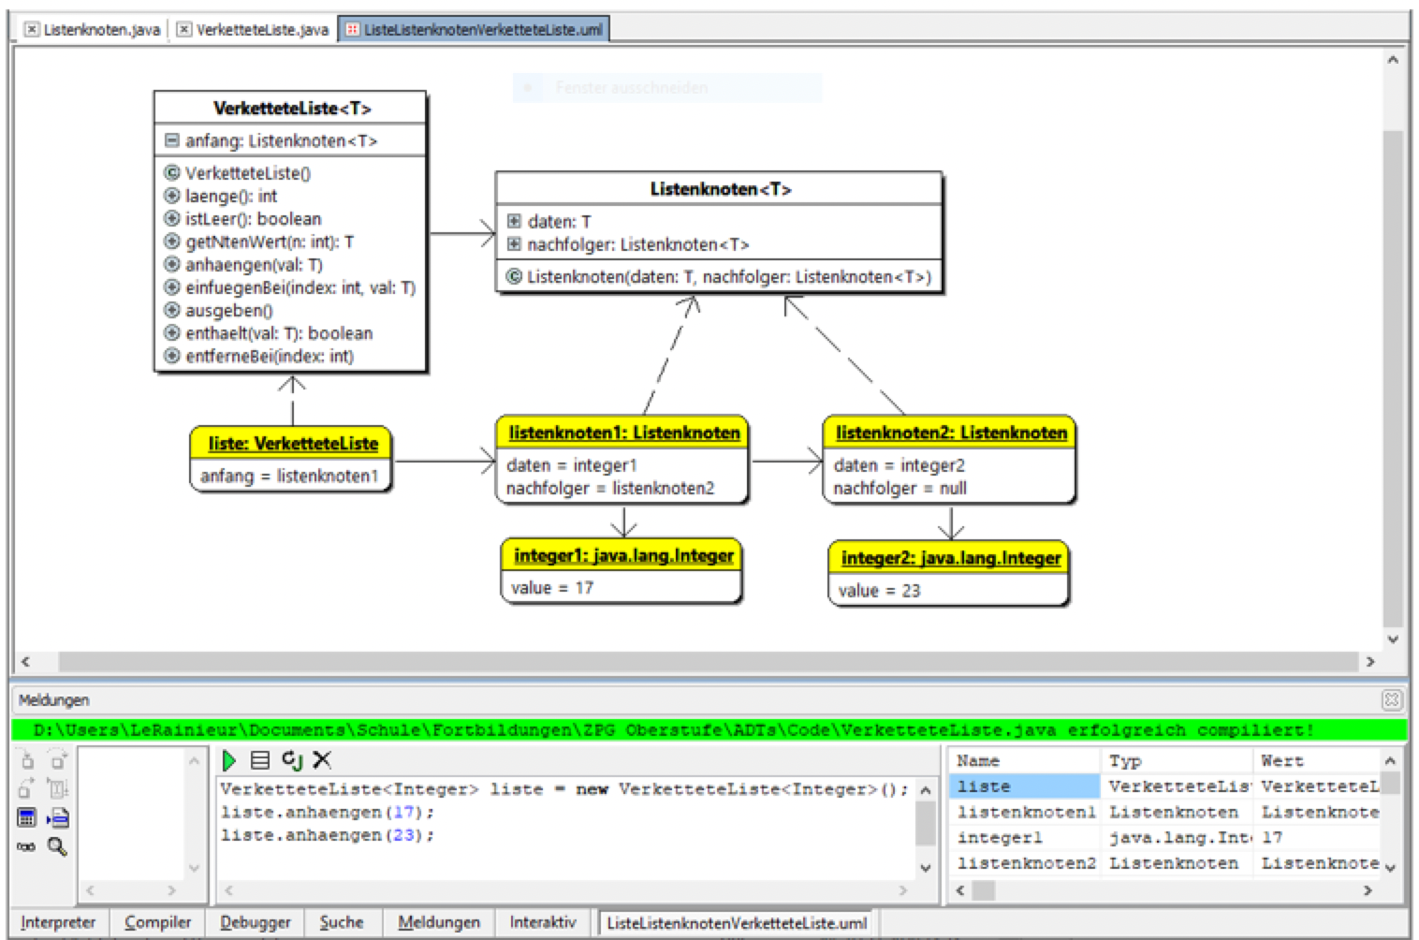Open the Compiler messages tab
Screen dimensions: 1419x940
pyautogui.click(x=157, y=922)
